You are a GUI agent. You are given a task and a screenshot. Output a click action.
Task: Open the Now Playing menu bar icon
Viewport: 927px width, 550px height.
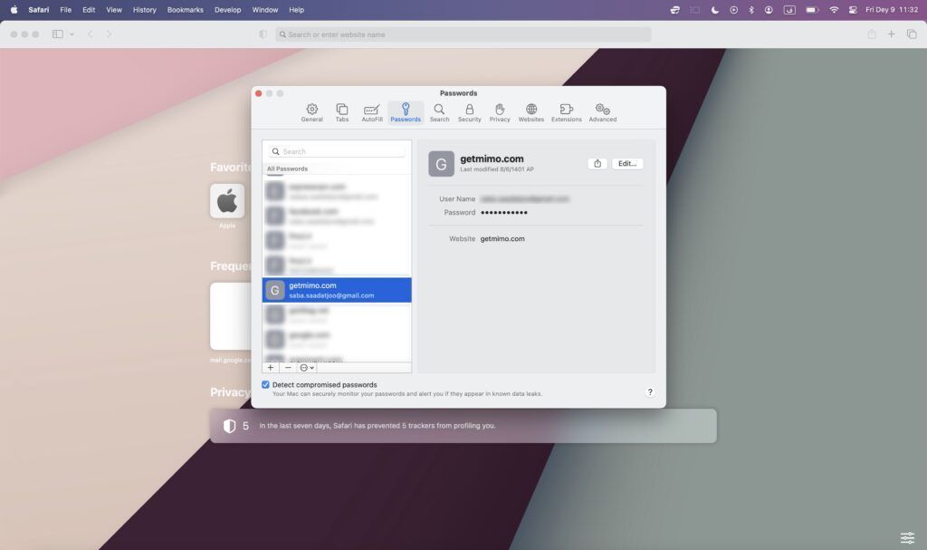coord(733,9)
